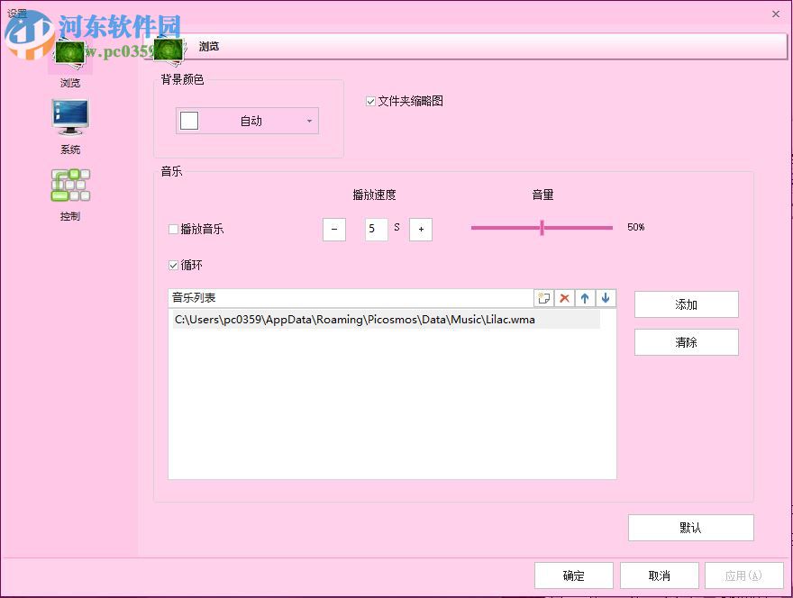The height and width of the screenshot is (598, 793).
Task: Move song up with blue up arrow
Action: click(x=584, y=297)
